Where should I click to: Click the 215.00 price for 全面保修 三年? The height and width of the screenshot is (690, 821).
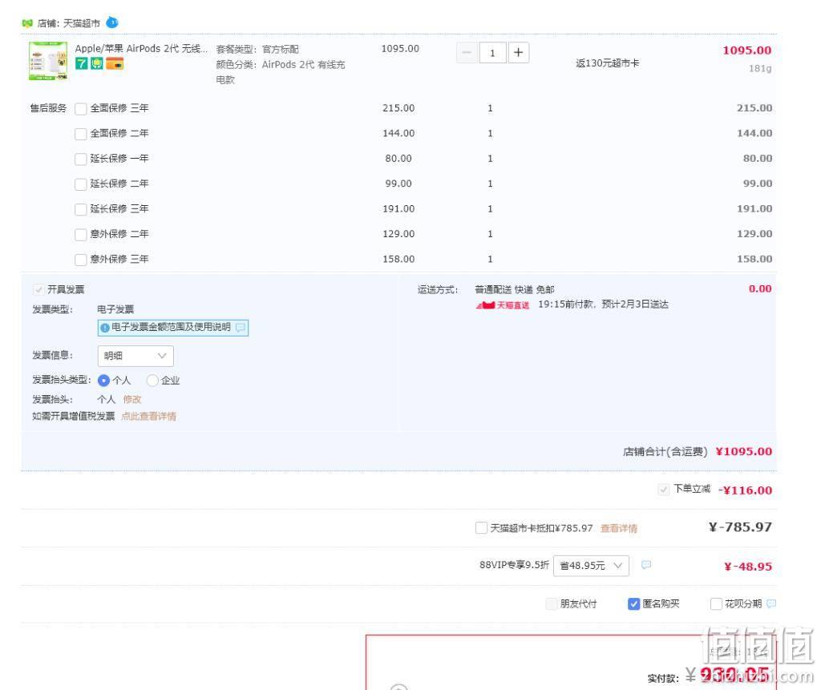pos(398,108)
